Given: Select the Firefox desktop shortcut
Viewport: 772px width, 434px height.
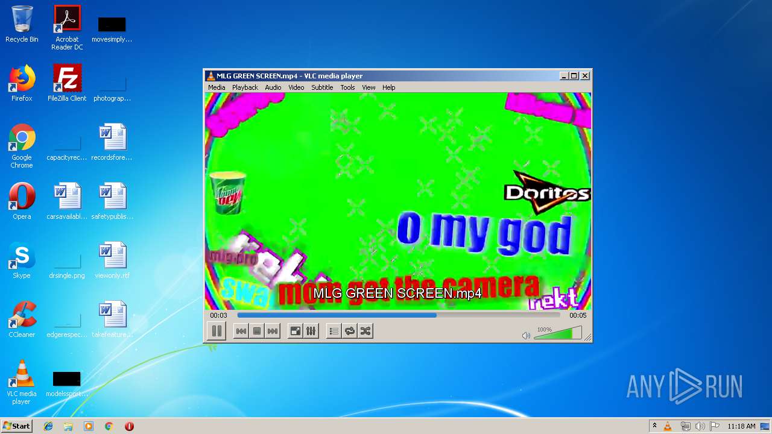Looking at the screenshot, I should pyautogui.click(x=22, y=83).
